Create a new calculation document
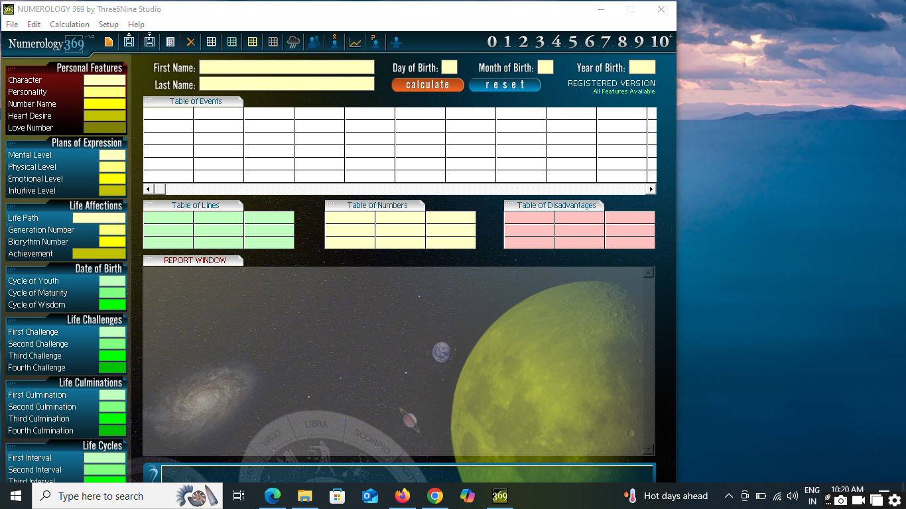Viewport: 906px width, 509px height. 109,42
